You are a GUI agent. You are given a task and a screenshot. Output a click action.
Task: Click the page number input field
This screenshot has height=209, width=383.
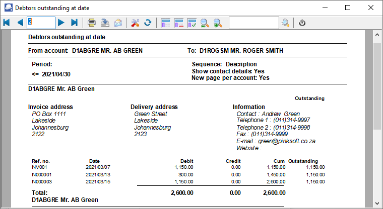click(x=41, y=23)
